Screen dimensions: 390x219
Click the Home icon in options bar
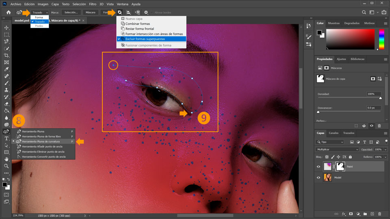pos(9,13)
